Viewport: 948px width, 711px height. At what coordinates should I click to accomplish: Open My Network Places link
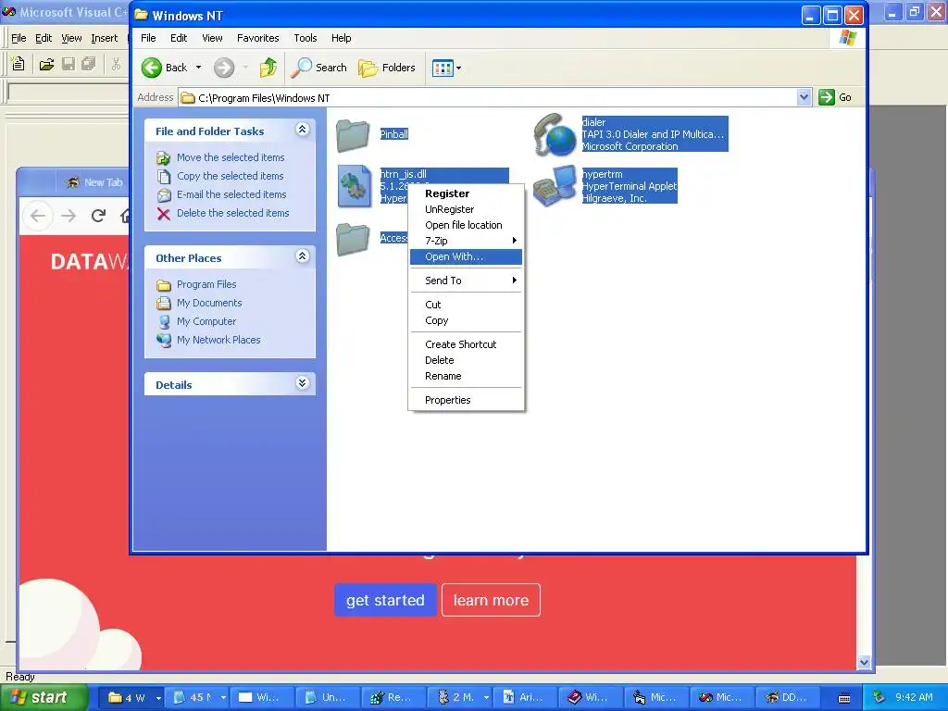click(x=218, y=340)
